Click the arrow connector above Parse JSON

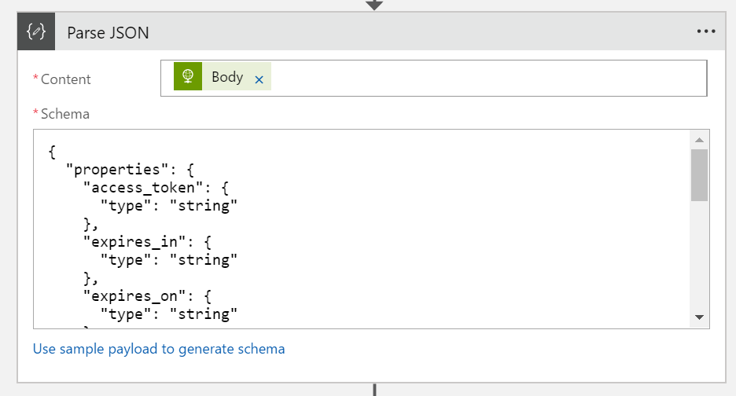point(375,5)
